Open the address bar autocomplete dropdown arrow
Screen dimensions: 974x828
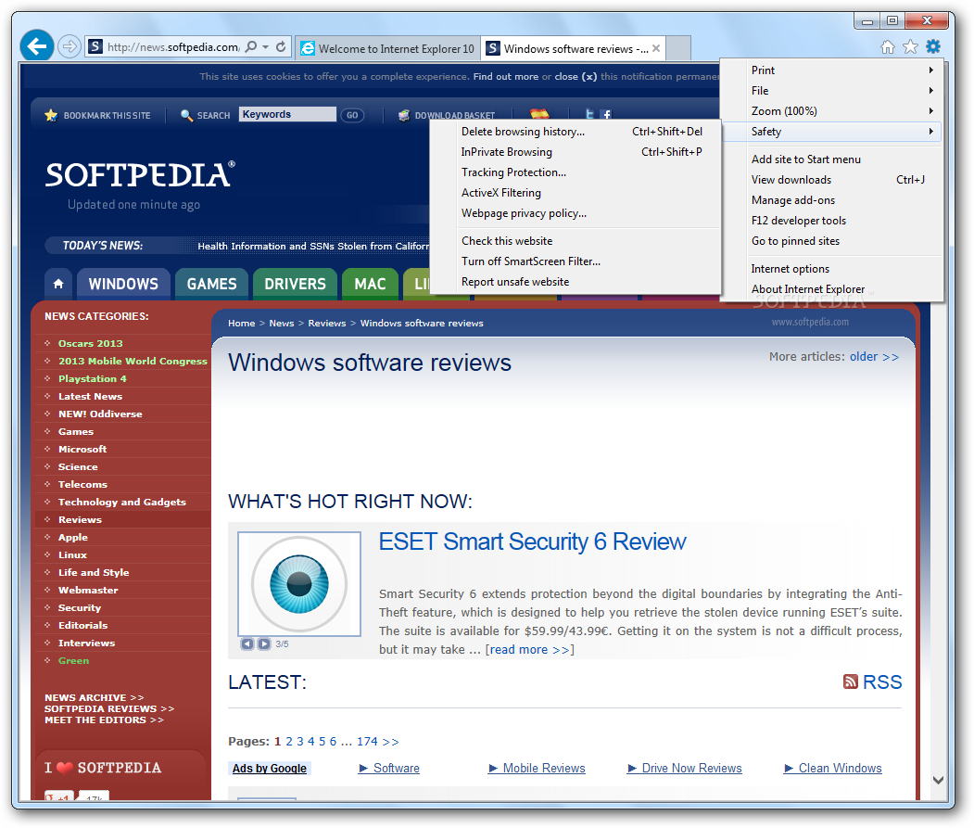click(x=266, y=46)
